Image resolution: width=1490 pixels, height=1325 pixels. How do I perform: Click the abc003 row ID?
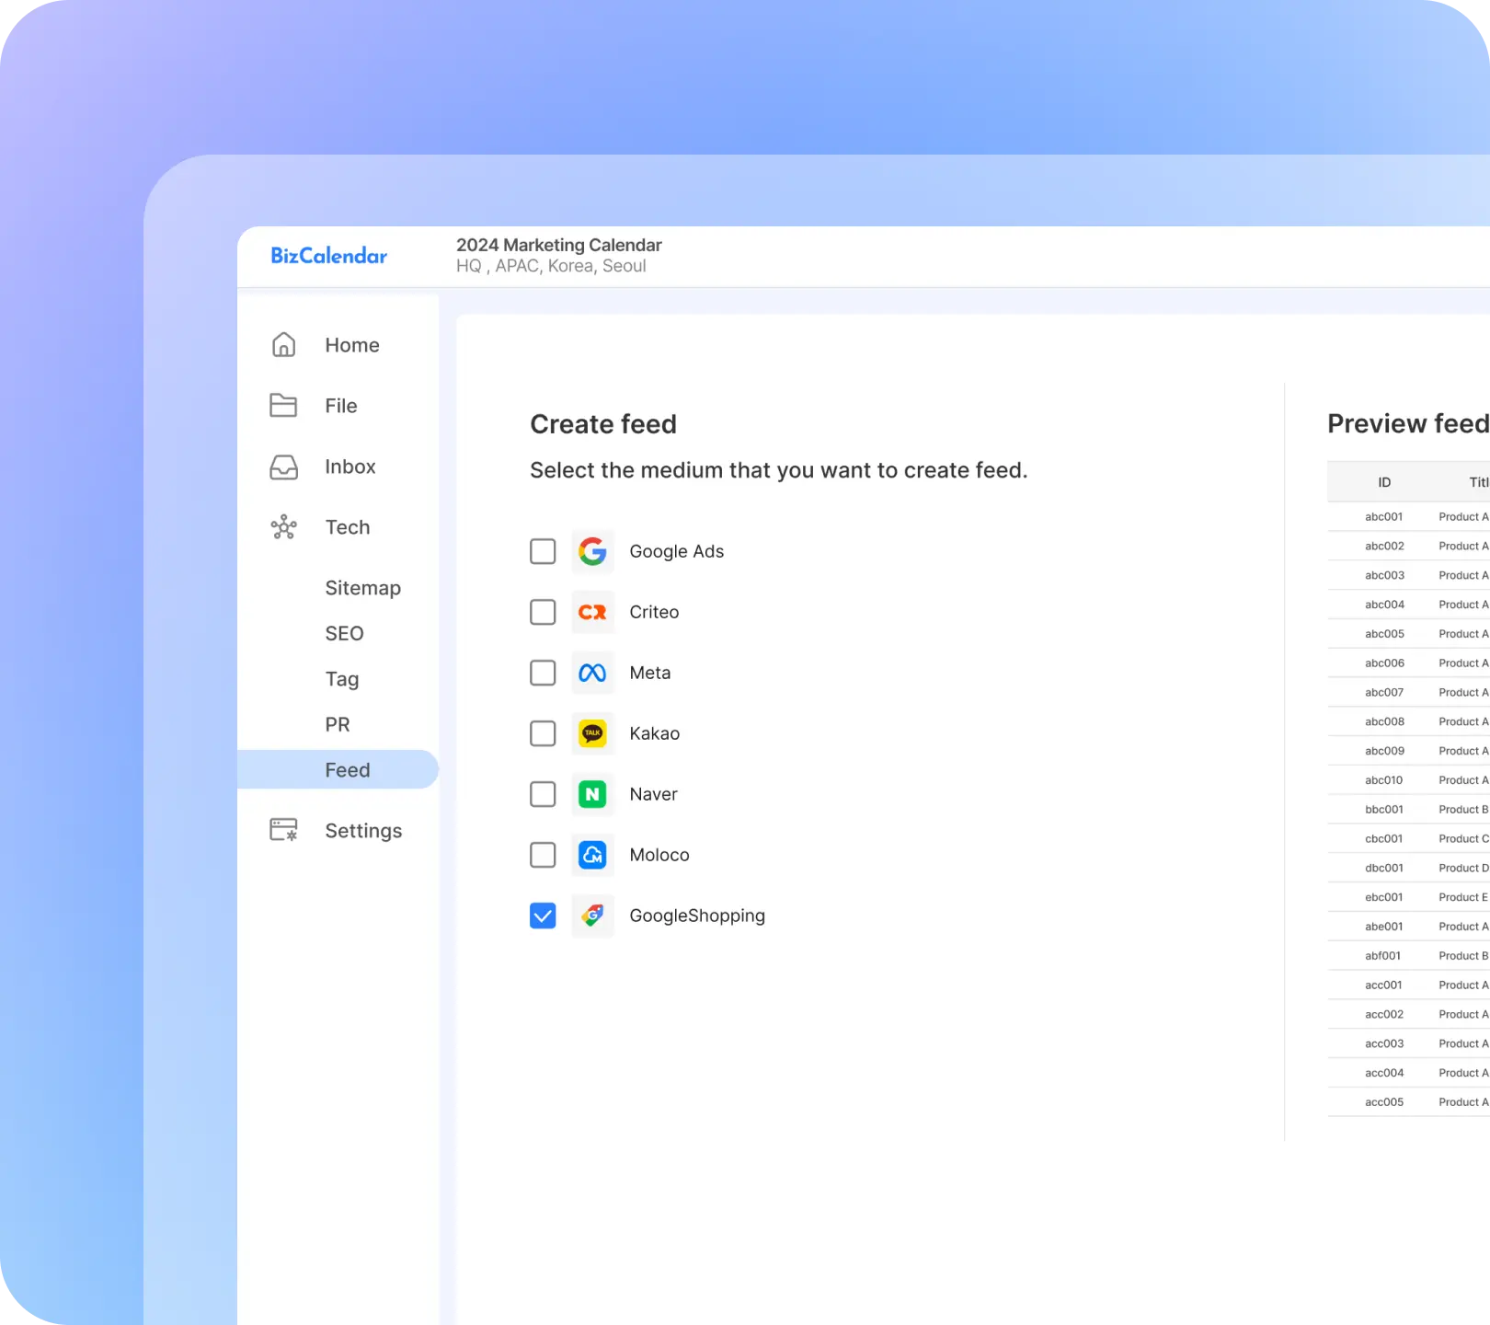[1384, 575]
